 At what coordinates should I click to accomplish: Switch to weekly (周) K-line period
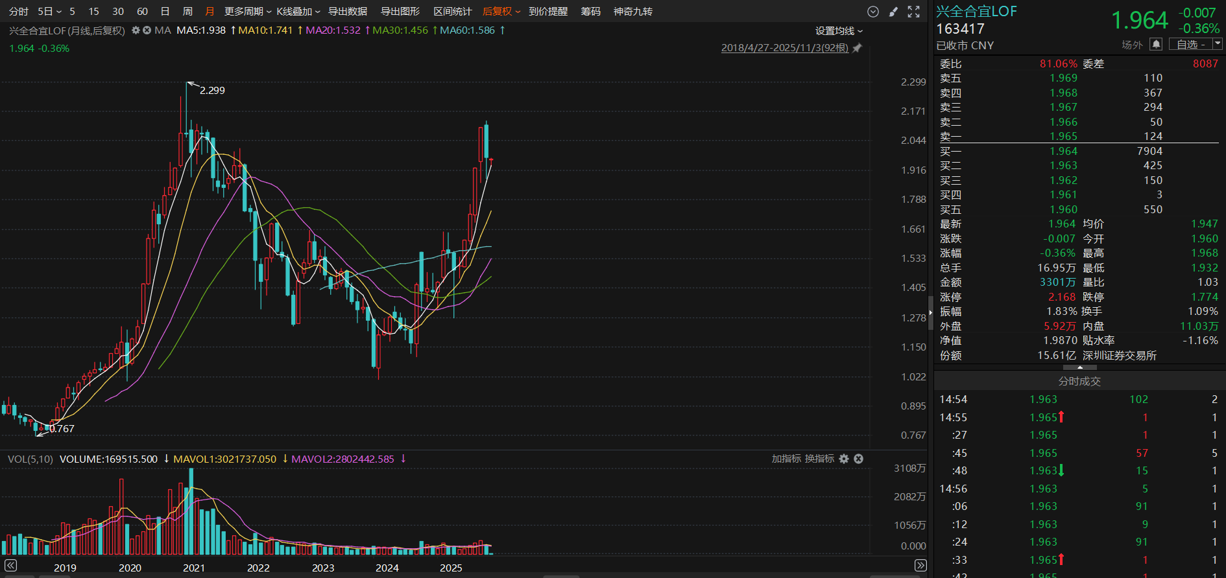[x=187, y=12]
